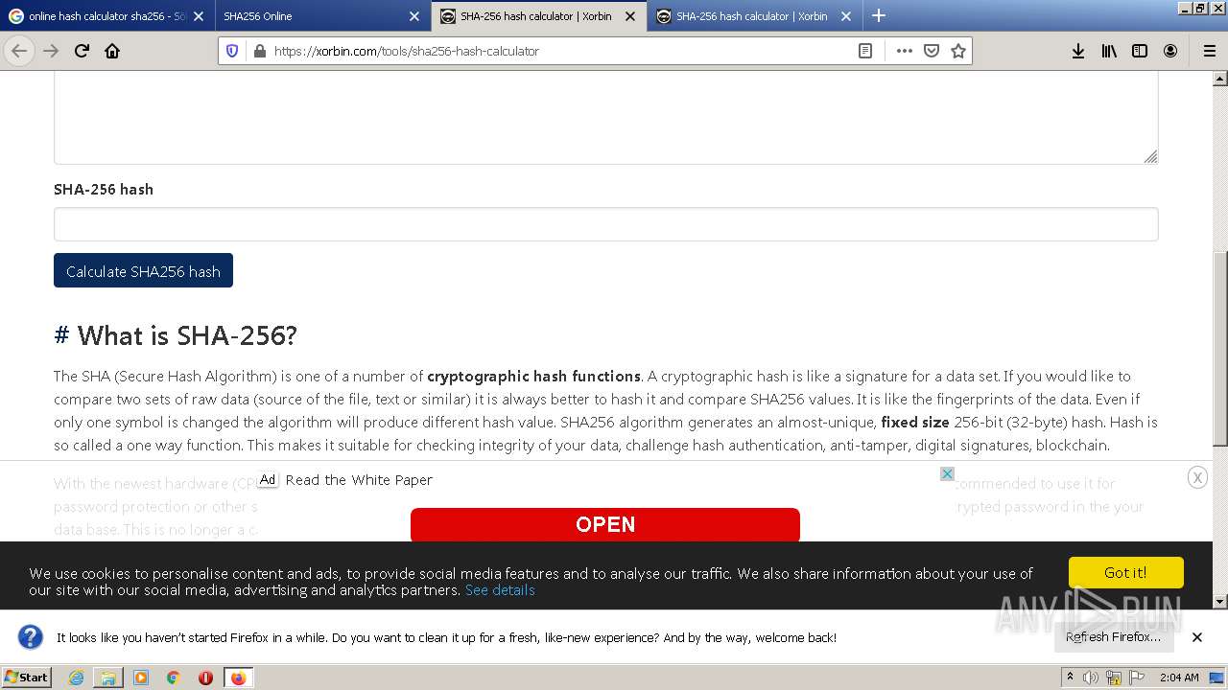Screen dimensions: 1228x690
Task: Click 'Read the White Paper' ad text
Action: pyautogui.click(x=359, y=479)
